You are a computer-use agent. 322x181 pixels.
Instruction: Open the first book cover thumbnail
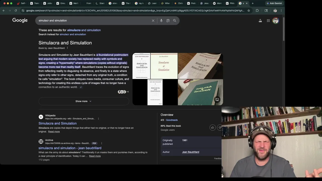pyautogui.click(x=141, y=66)
